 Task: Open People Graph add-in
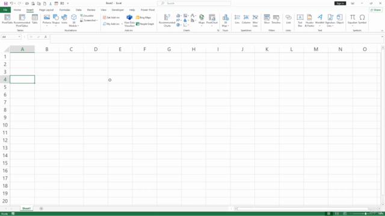tap(145, 24)
